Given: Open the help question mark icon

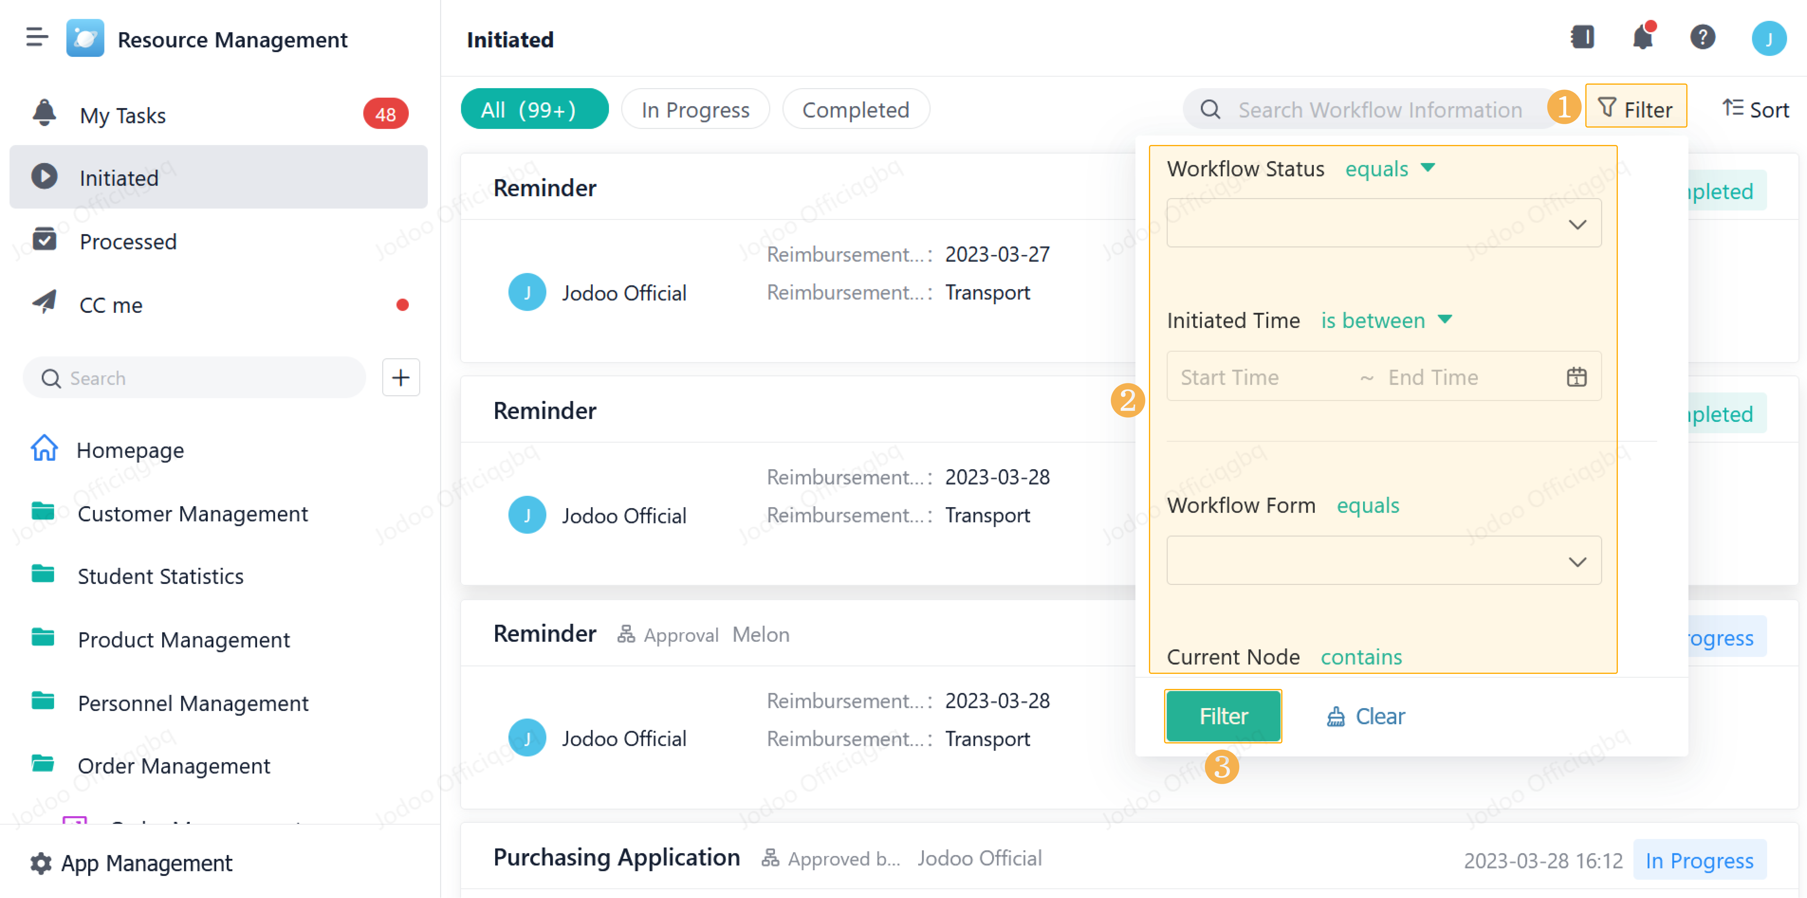Looking at the screenshot, I should [x=1703, y=37].
